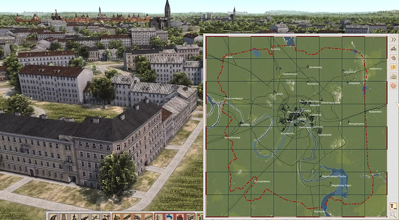Open the power pylon electricity menu
Image resolution: width=399 pixels, height=220 pixels.
[x=159, y=217]
